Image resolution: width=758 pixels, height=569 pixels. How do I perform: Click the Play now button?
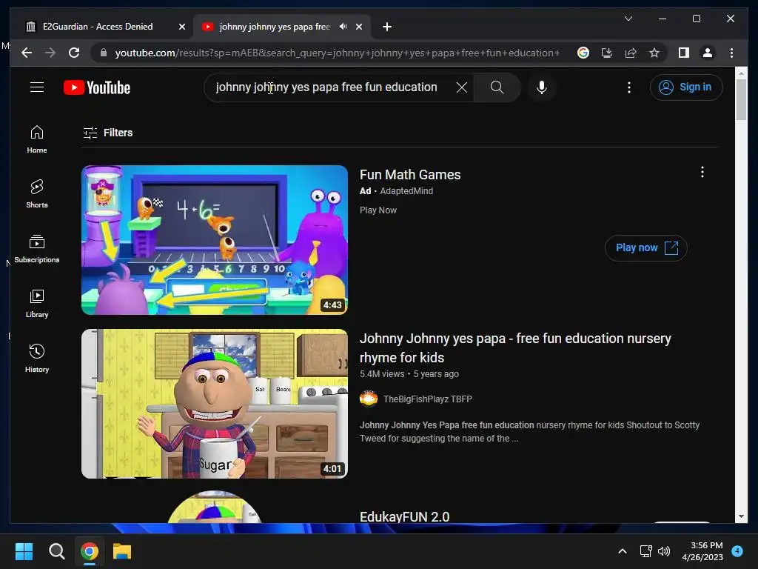click(x=645, y=247)
